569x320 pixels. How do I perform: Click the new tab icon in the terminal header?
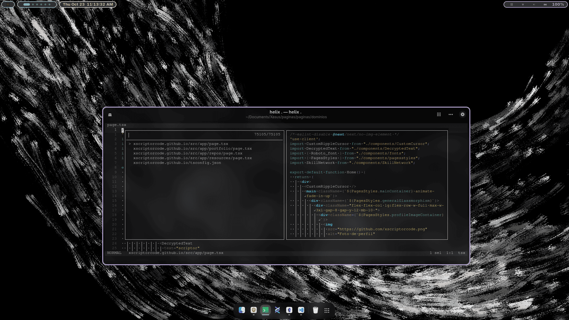pyautogui.click(x=110, y=115)
